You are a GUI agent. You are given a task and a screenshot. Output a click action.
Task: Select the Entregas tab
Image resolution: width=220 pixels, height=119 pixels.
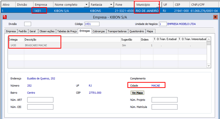(x=85, y=31)
